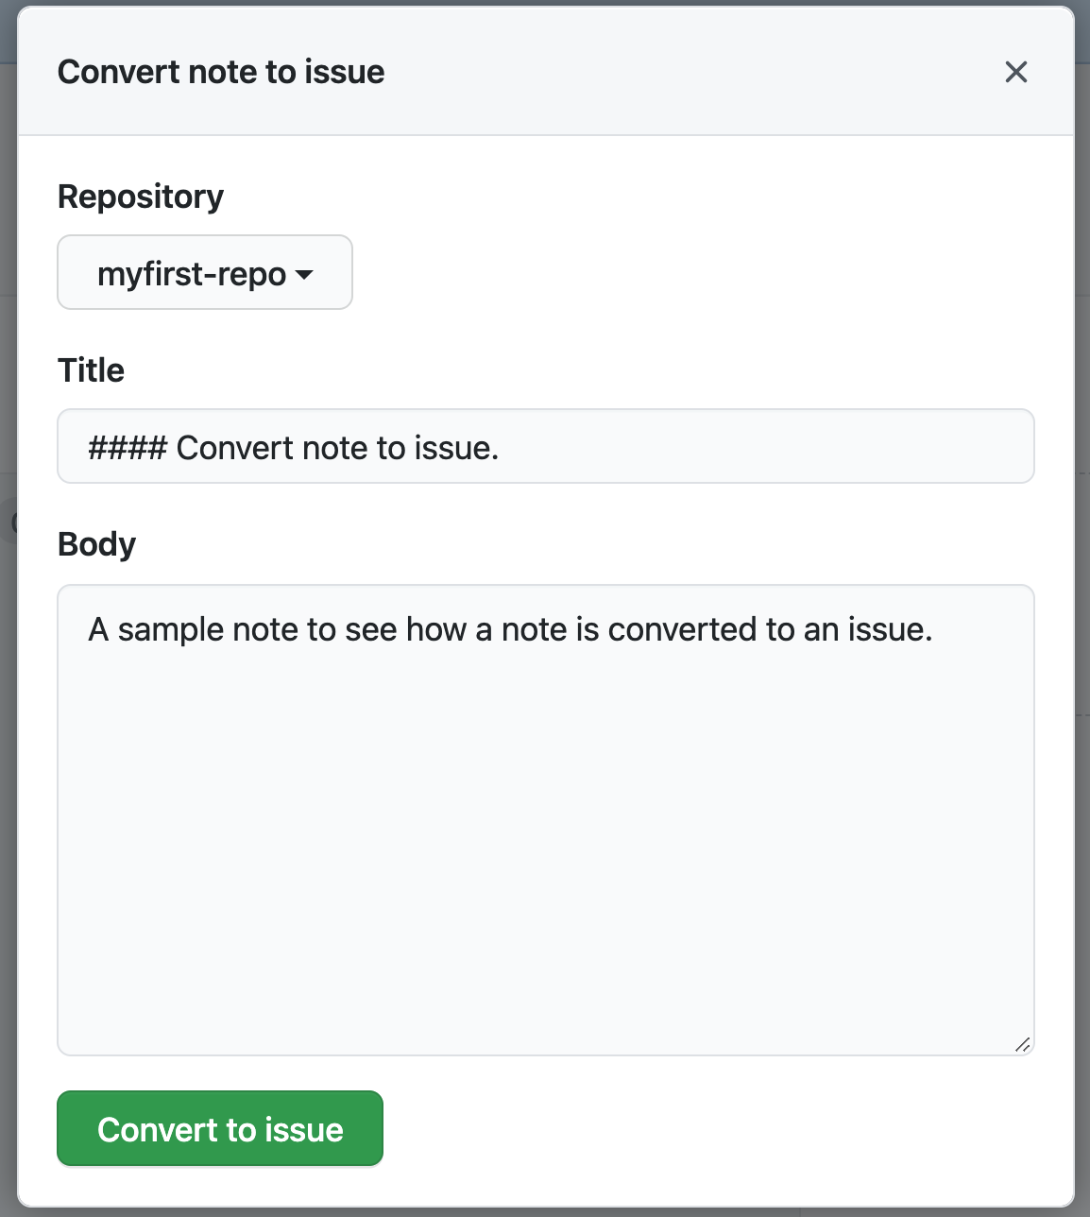Place cursor in the sample note body
1090x1217 pixels.
(510, 629)
